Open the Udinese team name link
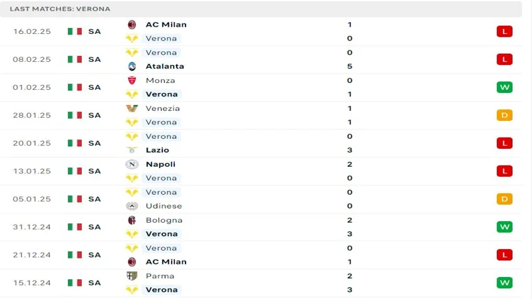Image resolution: width=532 pixels, height=299 pixels. click(164, 206)
